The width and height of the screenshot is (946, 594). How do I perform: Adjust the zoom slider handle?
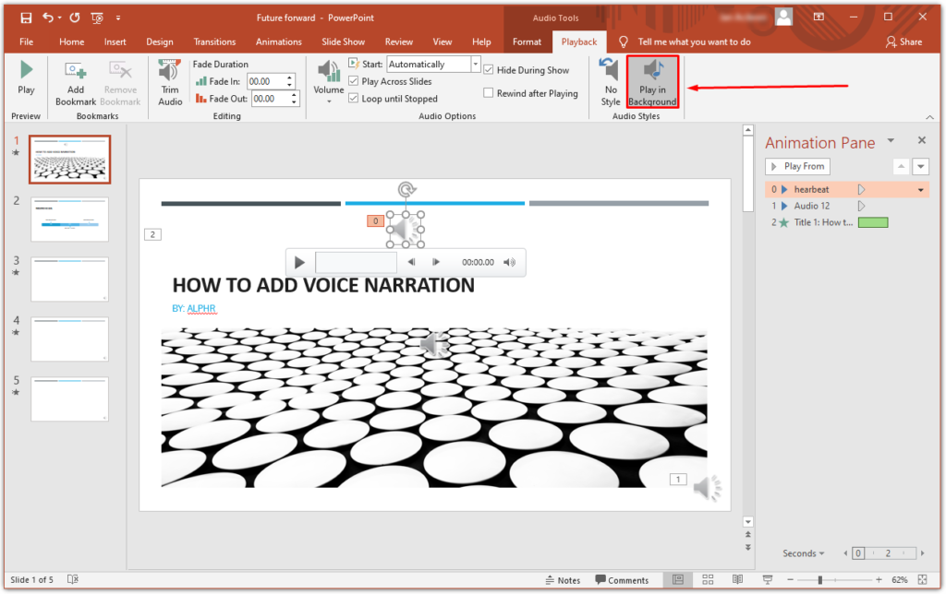(820, 579)
